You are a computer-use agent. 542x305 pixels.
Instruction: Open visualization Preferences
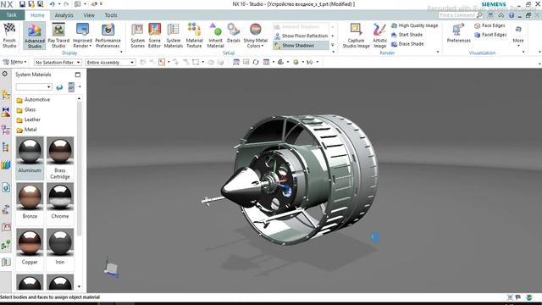(458, 33)
